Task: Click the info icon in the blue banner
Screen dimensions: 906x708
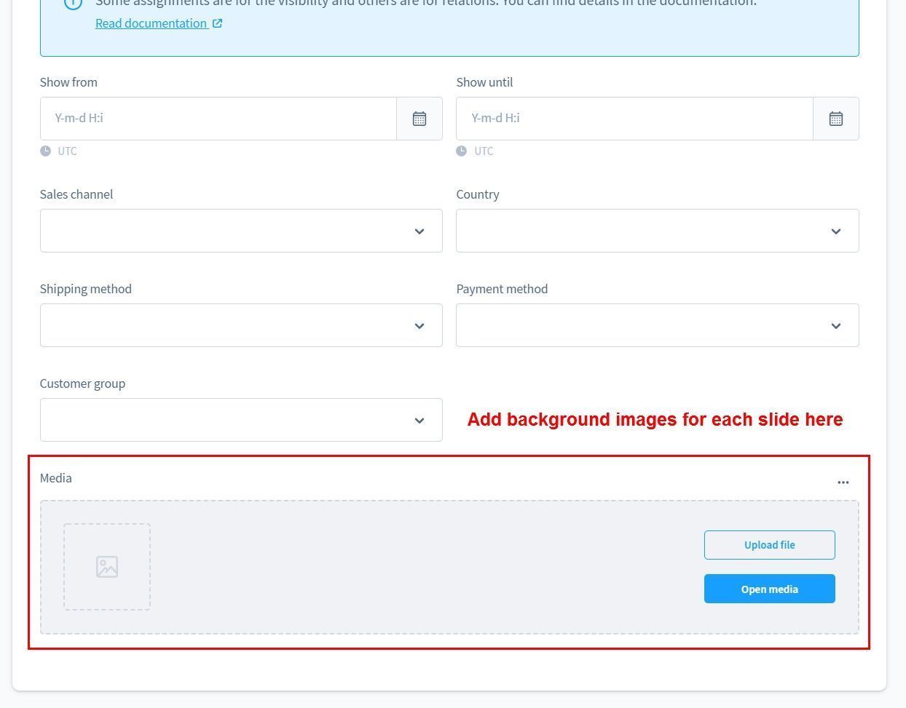Action: (x=73, y=3)
